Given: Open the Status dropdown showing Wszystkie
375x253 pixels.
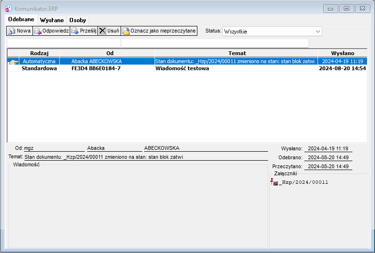Looking at the screenshot, I should (272, 31).
